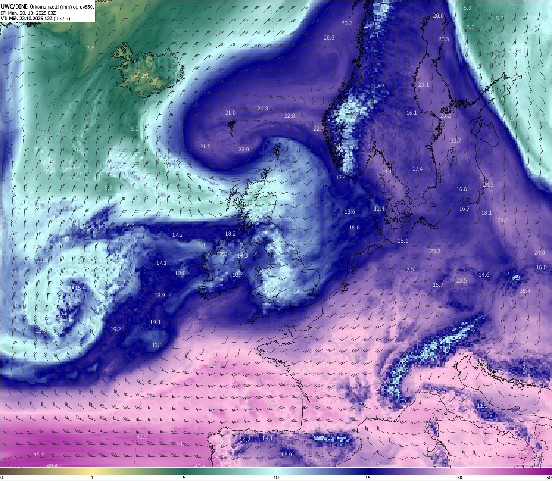Click the 16.7 value on the map
The image size is (552, 481).
(464, 209)
